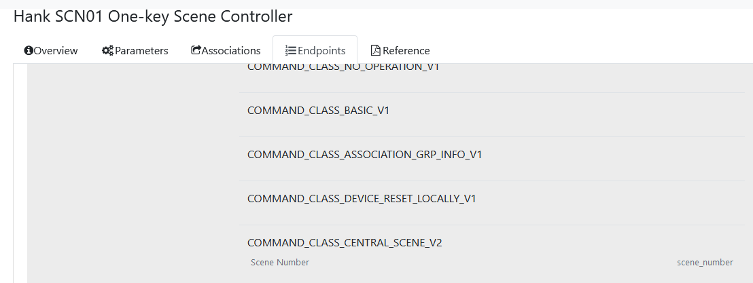The image size is (753, 283).
Task: Select the Scene Number channel label
Action: [280, 263]
